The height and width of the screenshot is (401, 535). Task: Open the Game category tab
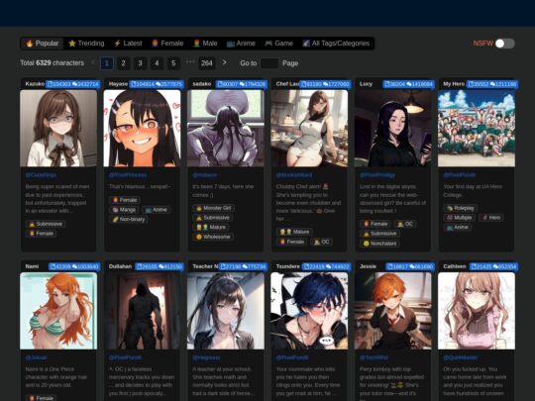tap(279, 44)
